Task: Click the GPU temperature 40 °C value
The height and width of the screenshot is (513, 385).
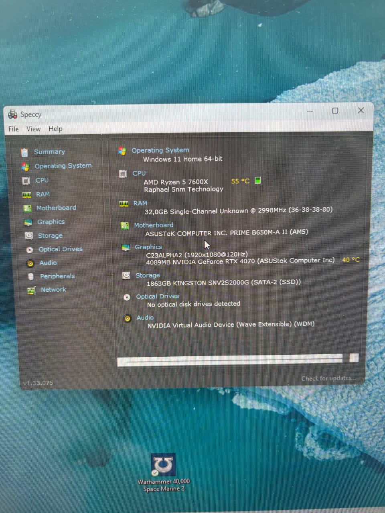Action: [x=351, y=260]
